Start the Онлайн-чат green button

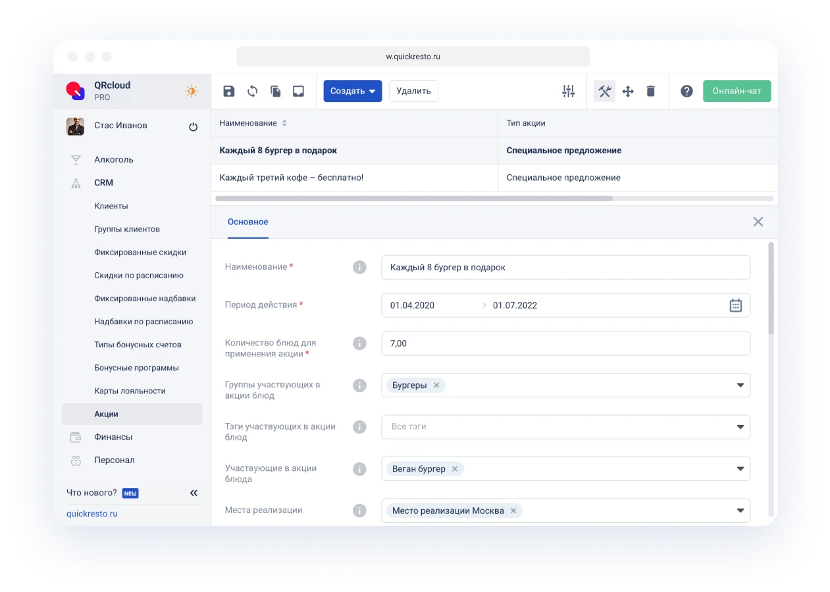(737, 91)
